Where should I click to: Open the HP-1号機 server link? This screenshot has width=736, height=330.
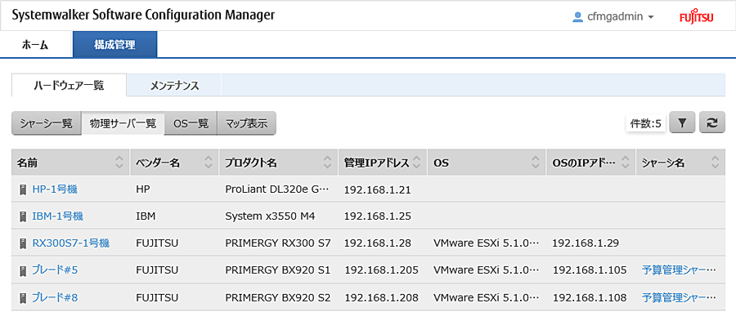click(x=55, y=190)
